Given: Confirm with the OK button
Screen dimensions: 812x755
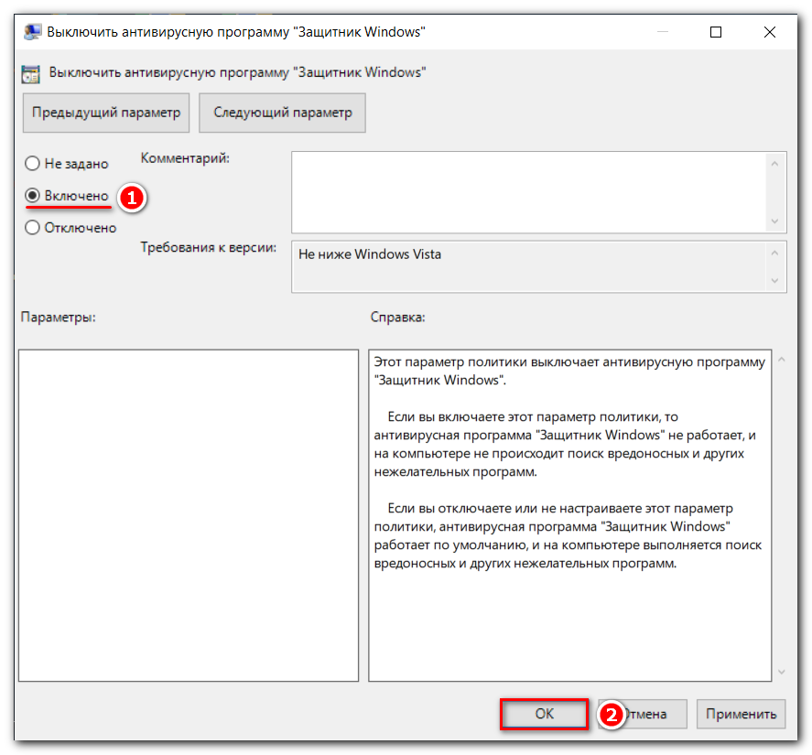Looking at the screenshot, I should [545, 714].
